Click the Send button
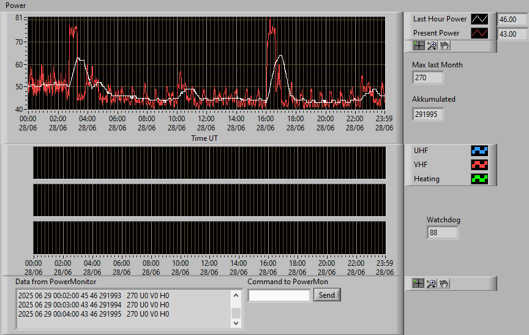Image resolution: width=529 pixels, height=335 pixels. click(x=327, y=295)
